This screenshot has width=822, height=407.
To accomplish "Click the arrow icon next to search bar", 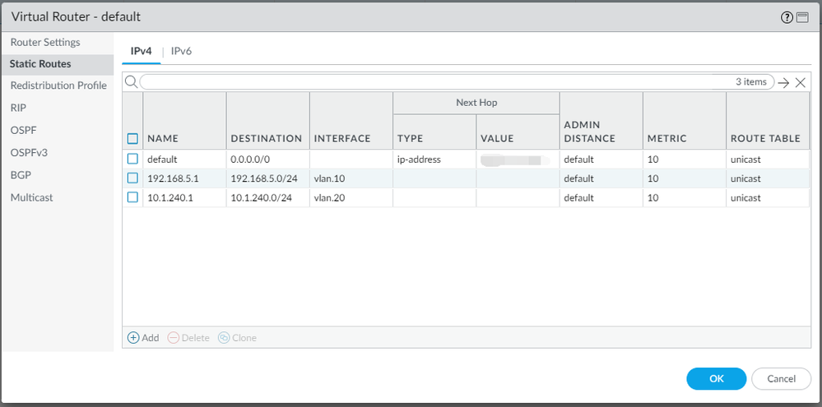I will click(783, 82).
